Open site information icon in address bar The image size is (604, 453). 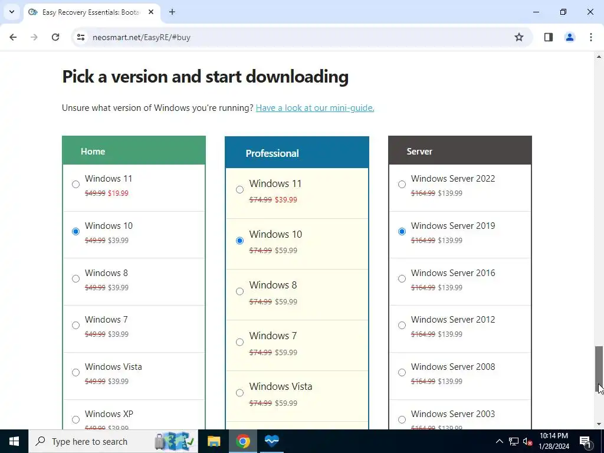[81, 37]
